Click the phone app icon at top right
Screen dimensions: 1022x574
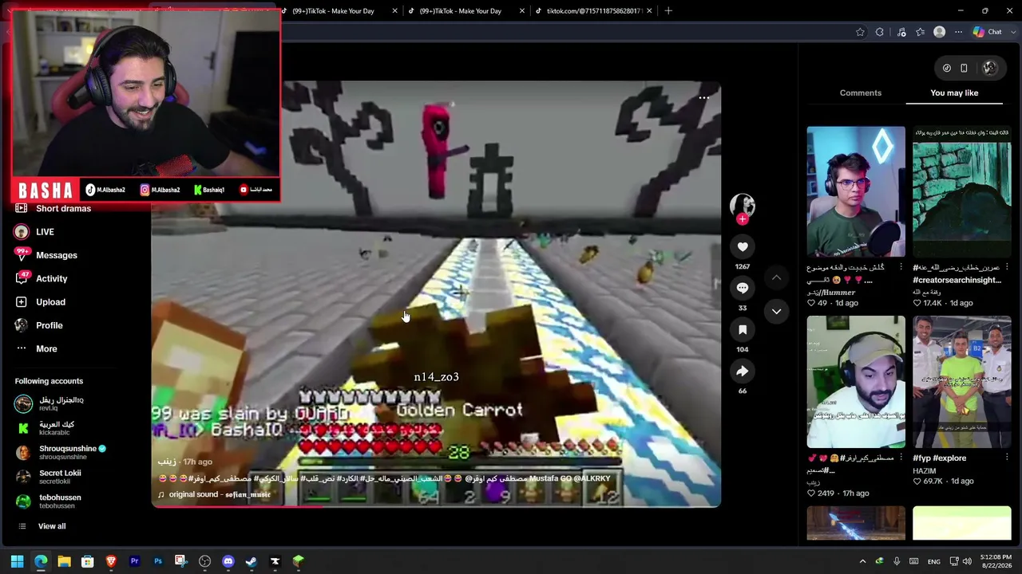(x=964, y=68)
